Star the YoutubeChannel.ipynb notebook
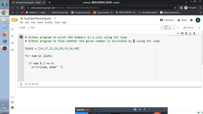The width and height of the screenshot is (203, 114). click(x=55, y=18)
